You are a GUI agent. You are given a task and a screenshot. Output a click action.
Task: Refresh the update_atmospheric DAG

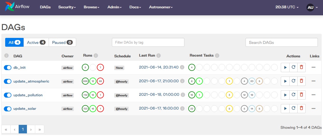293,81
